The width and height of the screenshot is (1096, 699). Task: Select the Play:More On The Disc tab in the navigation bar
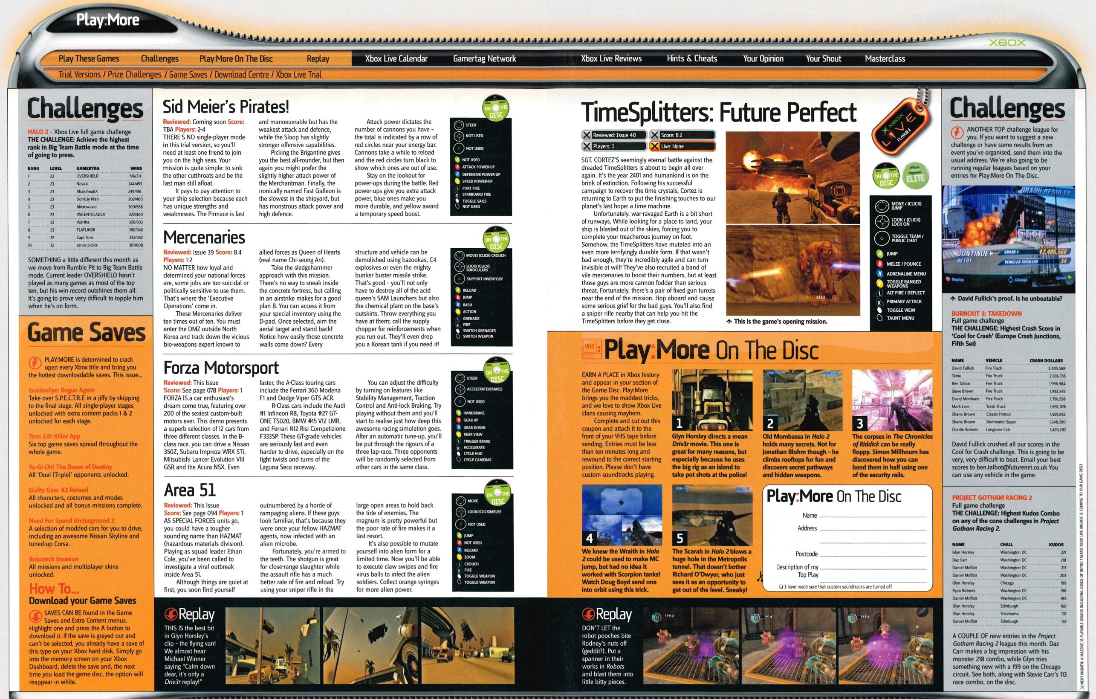click(236, 59)
